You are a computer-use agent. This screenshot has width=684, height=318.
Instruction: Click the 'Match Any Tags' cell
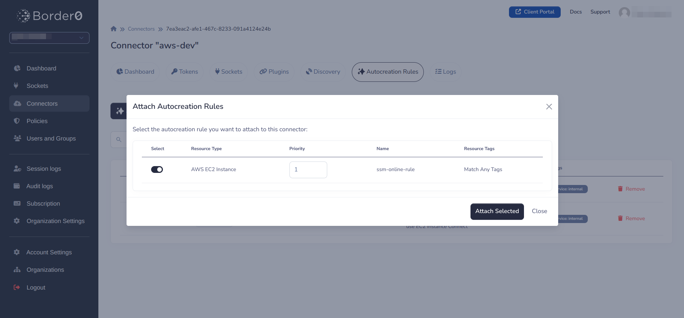coord(483,170)
